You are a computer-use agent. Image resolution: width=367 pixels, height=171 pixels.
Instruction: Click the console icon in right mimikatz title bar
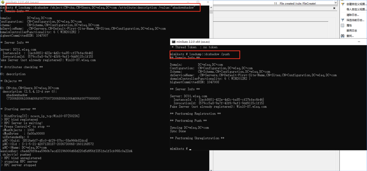coord(173,42)
